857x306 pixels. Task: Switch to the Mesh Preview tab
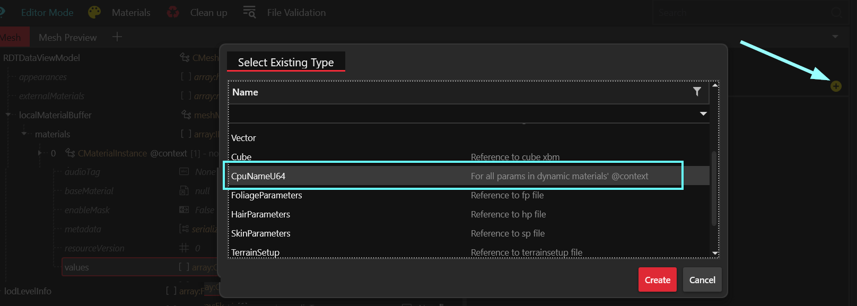click(67, 38)
